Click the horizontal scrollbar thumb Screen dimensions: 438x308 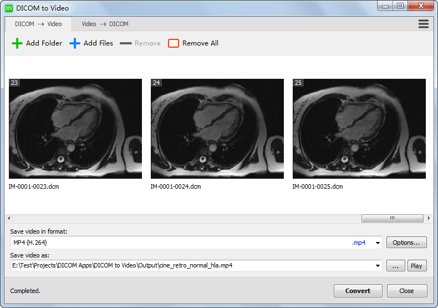pos(392,219)
